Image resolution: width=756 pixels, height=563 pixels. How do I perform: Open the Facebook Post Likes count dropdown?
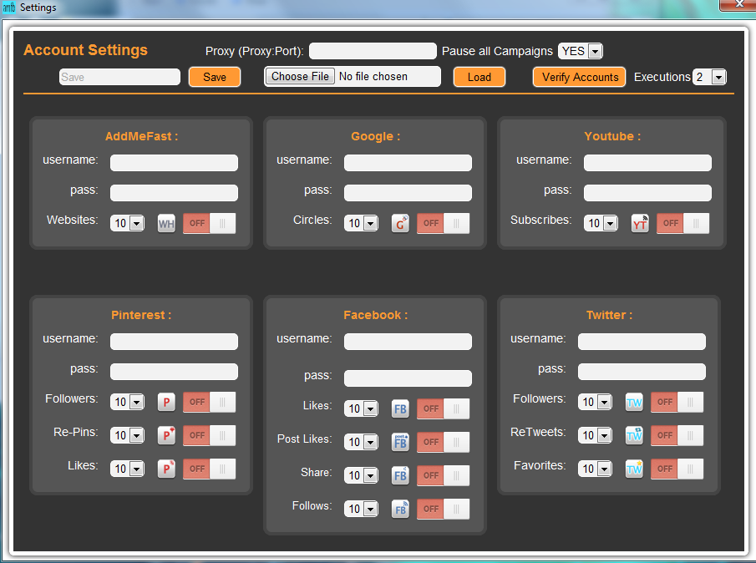(x=361, y=442)
